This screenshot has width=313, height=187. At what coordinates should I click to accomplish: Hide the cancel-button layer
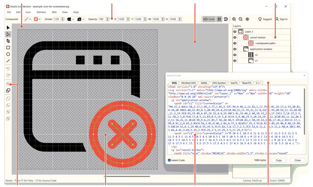pos(235,38)
